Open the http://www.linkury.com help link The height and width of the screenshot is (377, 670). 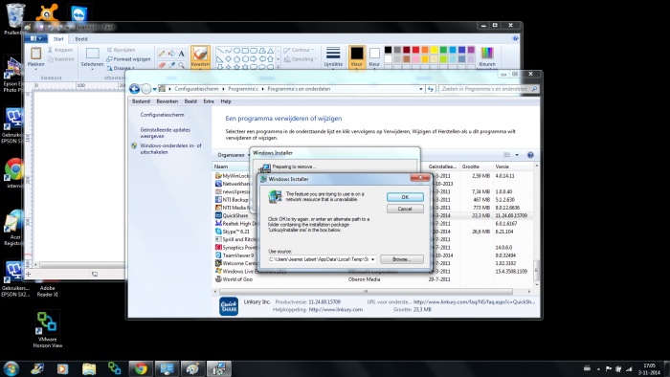coord(335,309)
